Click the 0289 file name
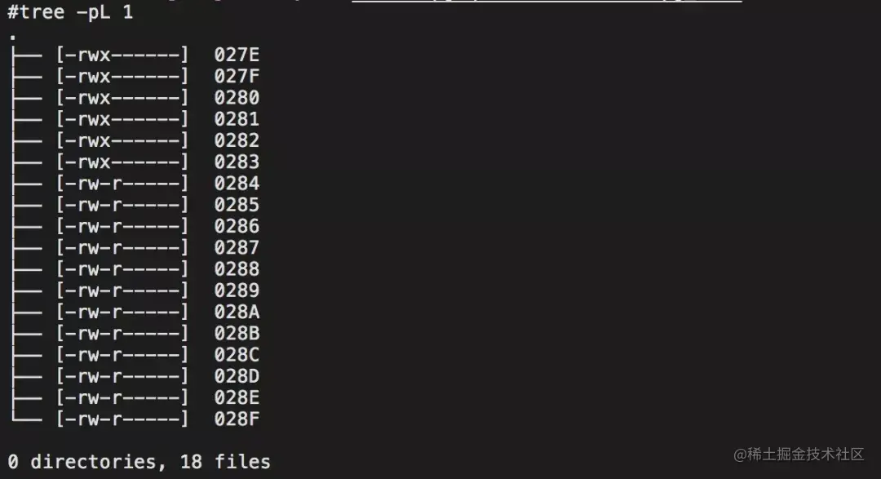Viewport: 881px width, 479px height. (237, 291)
